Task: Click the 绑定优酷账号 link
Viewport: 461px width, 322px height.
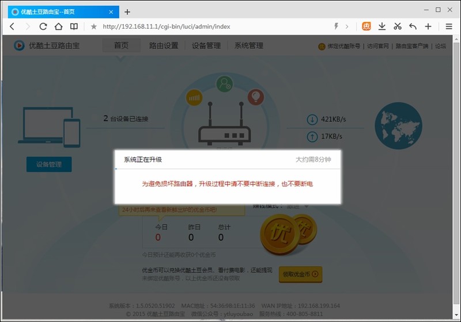Action: coord(343,46)
